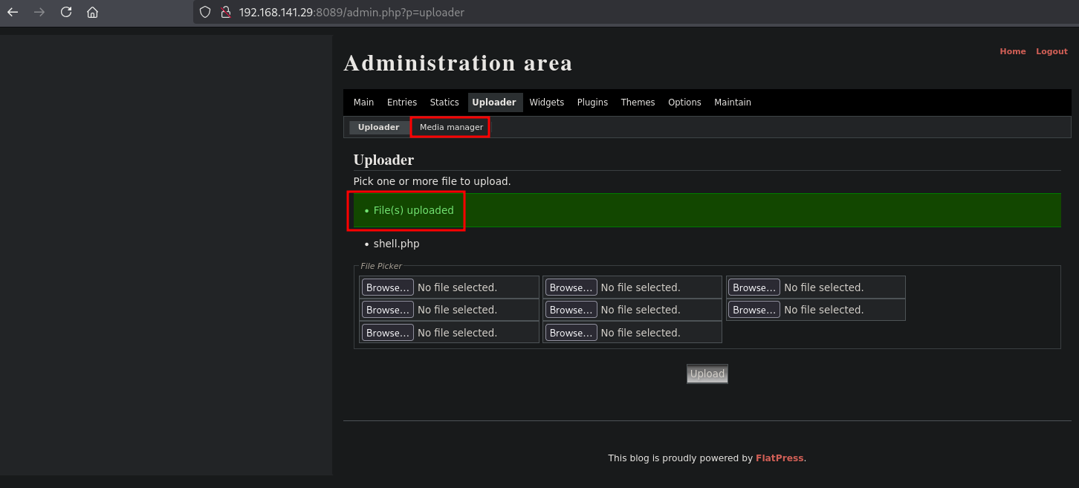Click the browser forward arrow
The image size is (1079, 488).
pyautogui.click(x=39, y=13)
